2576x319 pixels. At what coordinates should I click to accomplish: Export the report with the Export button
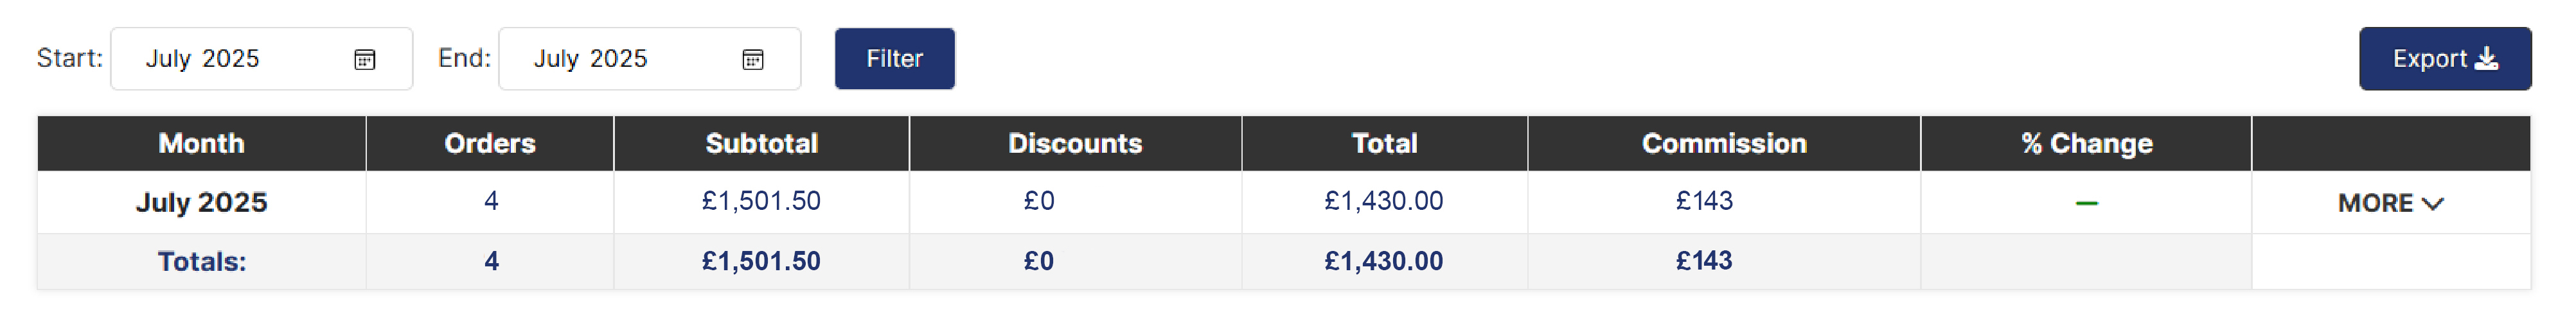pyautogui.click(x=2444, y=59)
